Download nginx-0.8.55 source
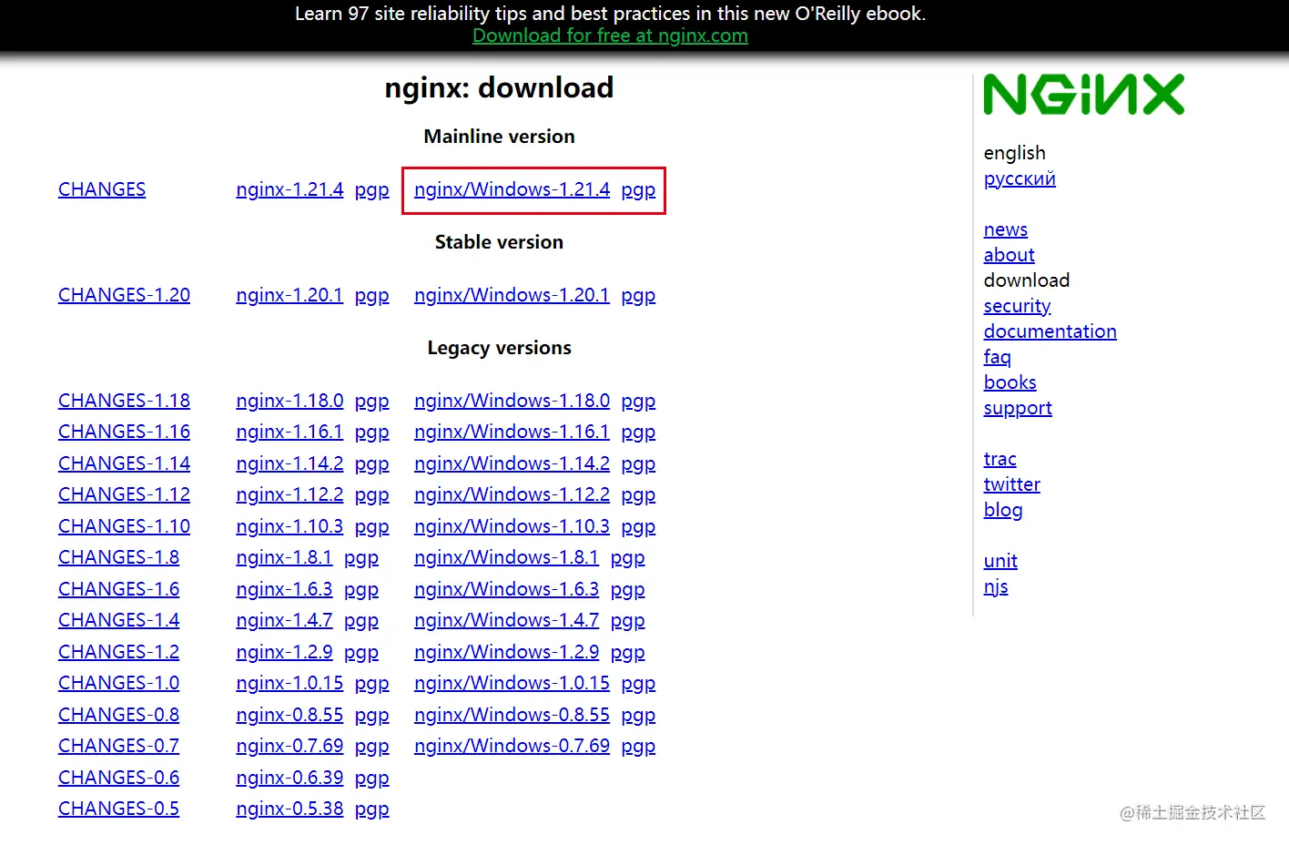 click(289, 715)
